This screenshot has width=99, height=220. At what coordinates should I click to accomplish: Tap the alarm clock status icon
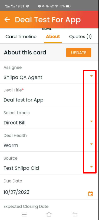(x=39, y=6)
